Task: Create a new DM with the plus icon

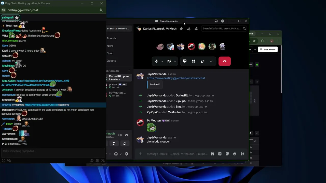Action: pos(129,71)
